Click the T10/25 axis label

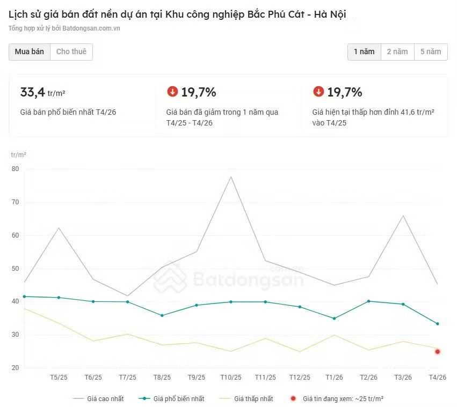pyautogui.click(x=231, y=378)
